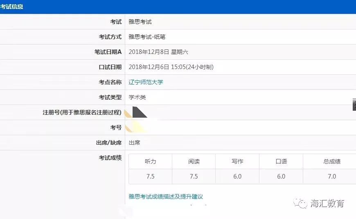Image resolution: width=356 pixels, height=219 pixels.
Task: Select the 阅读 column header
Action: (x=194, y=161)
